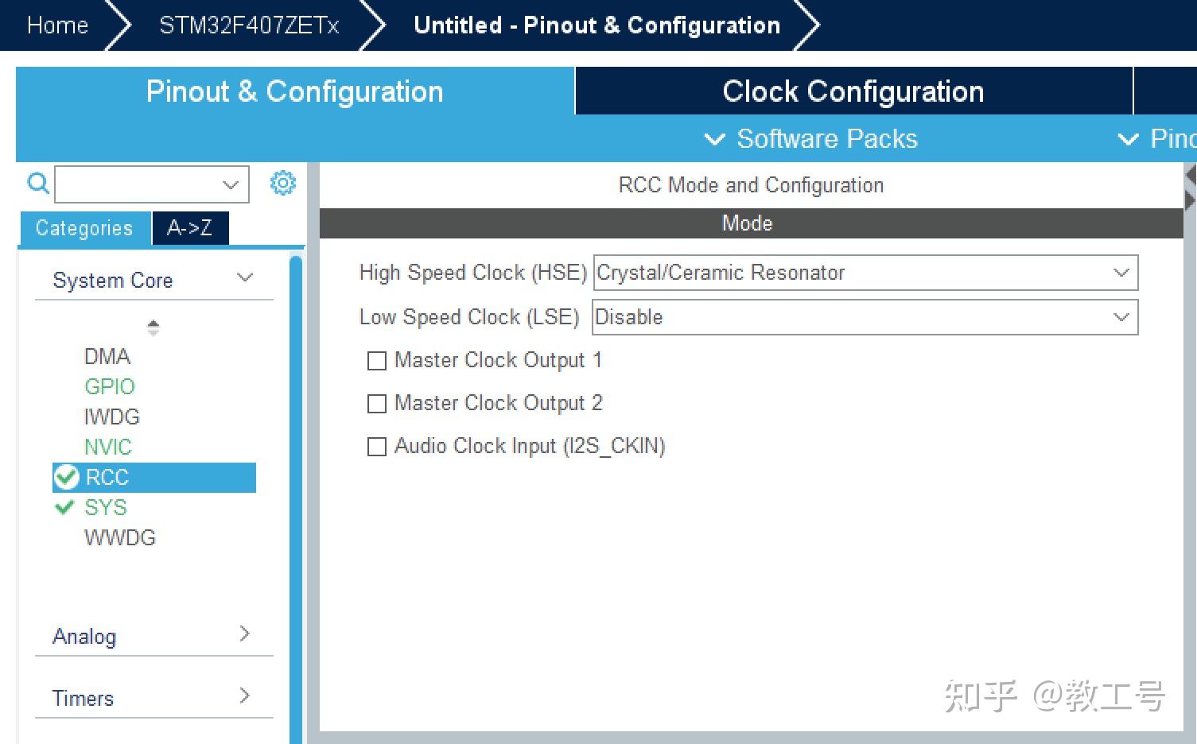Open the settings gear icon
The width and height of the screenshot is (1197, 744).
pyautogui.click(x=282, y=183)
